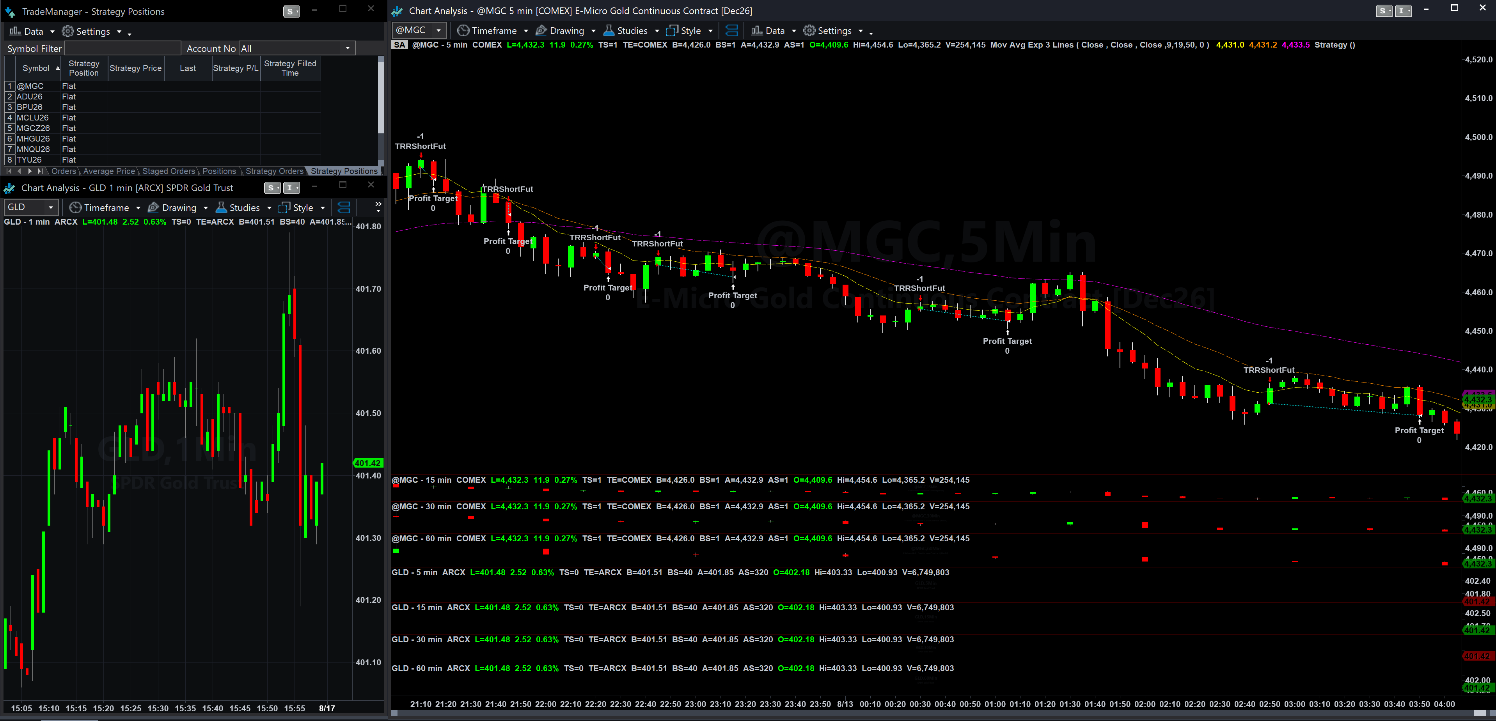
Task: Click the Timeframe clock icon in @MGC chart
Action: pyautogui.click(x=463, y=31)
